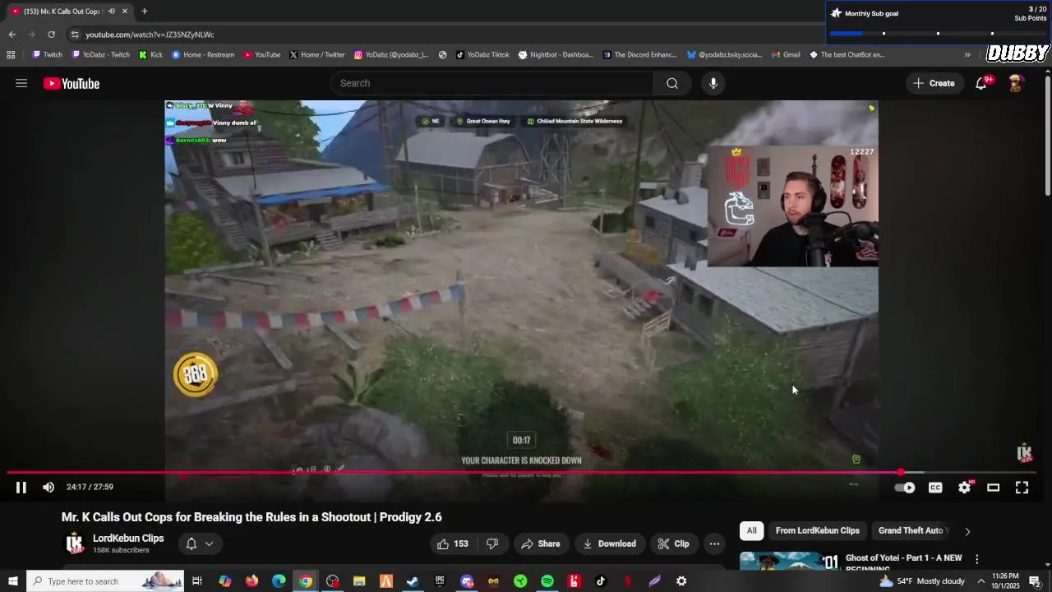This screenshot has width=1052, height=592.
Task: Pause the video playback
Action: pos(21,488)
